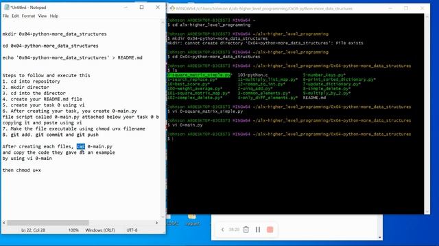Viewport: 439px width, 246px height.
Task: Click the down arrow of recorder panel scrollbar
Action: tap(380, 237)
